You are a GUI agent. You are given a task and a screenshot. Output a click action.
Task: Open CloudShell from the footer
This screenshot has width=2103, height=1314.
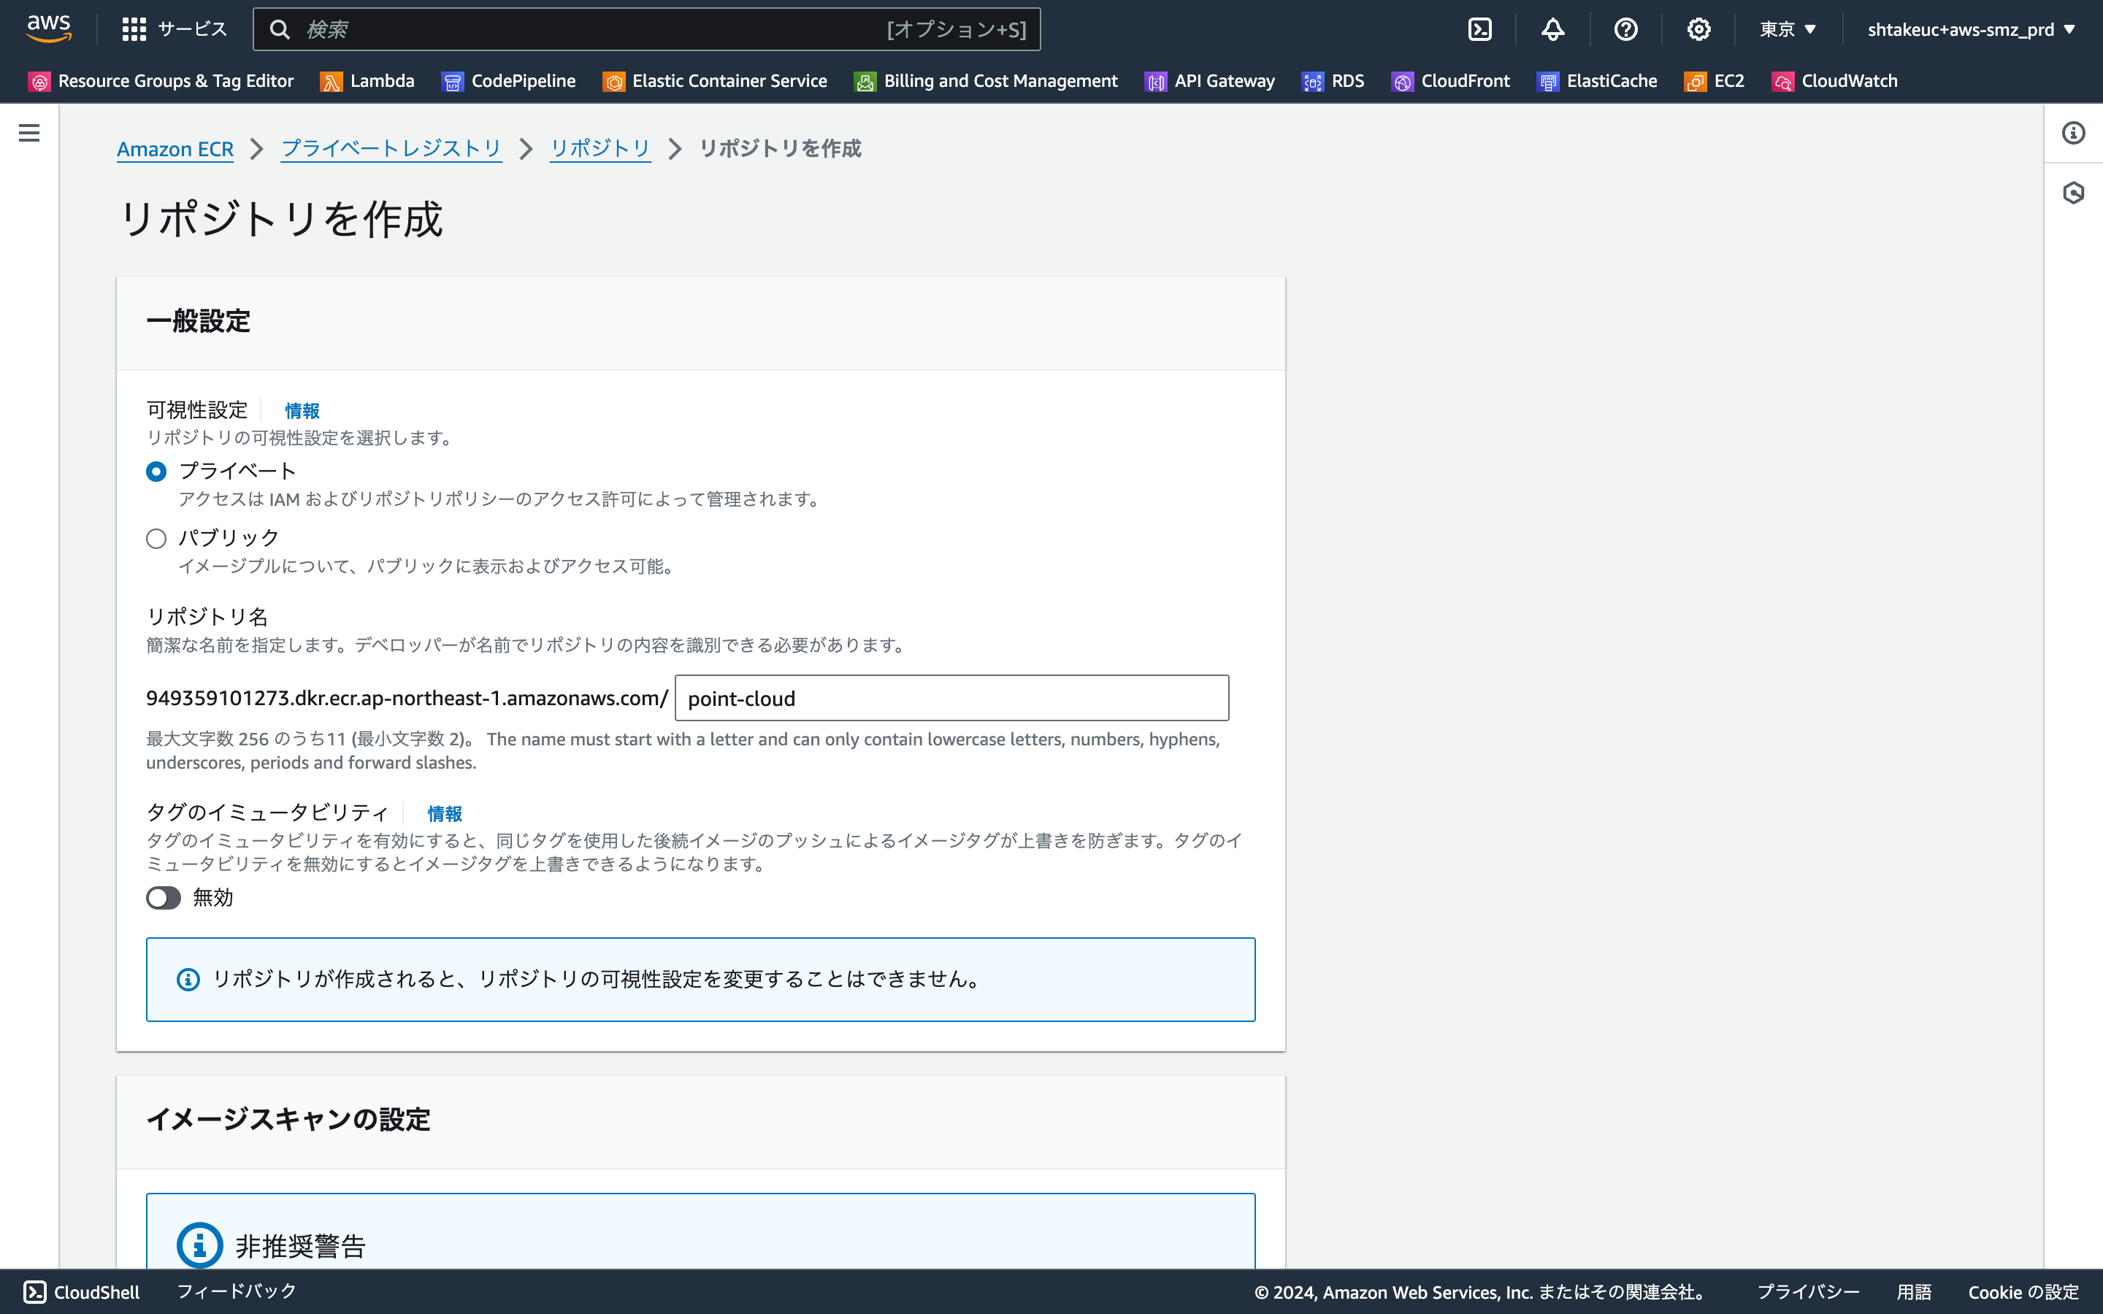click(81, 1291)
